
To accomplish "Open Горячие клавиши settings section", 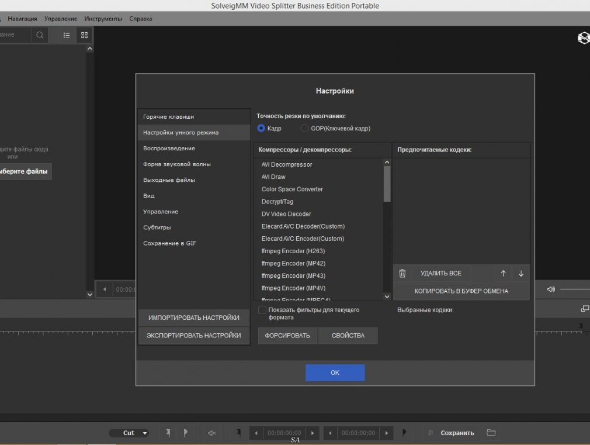I will 194,117.
